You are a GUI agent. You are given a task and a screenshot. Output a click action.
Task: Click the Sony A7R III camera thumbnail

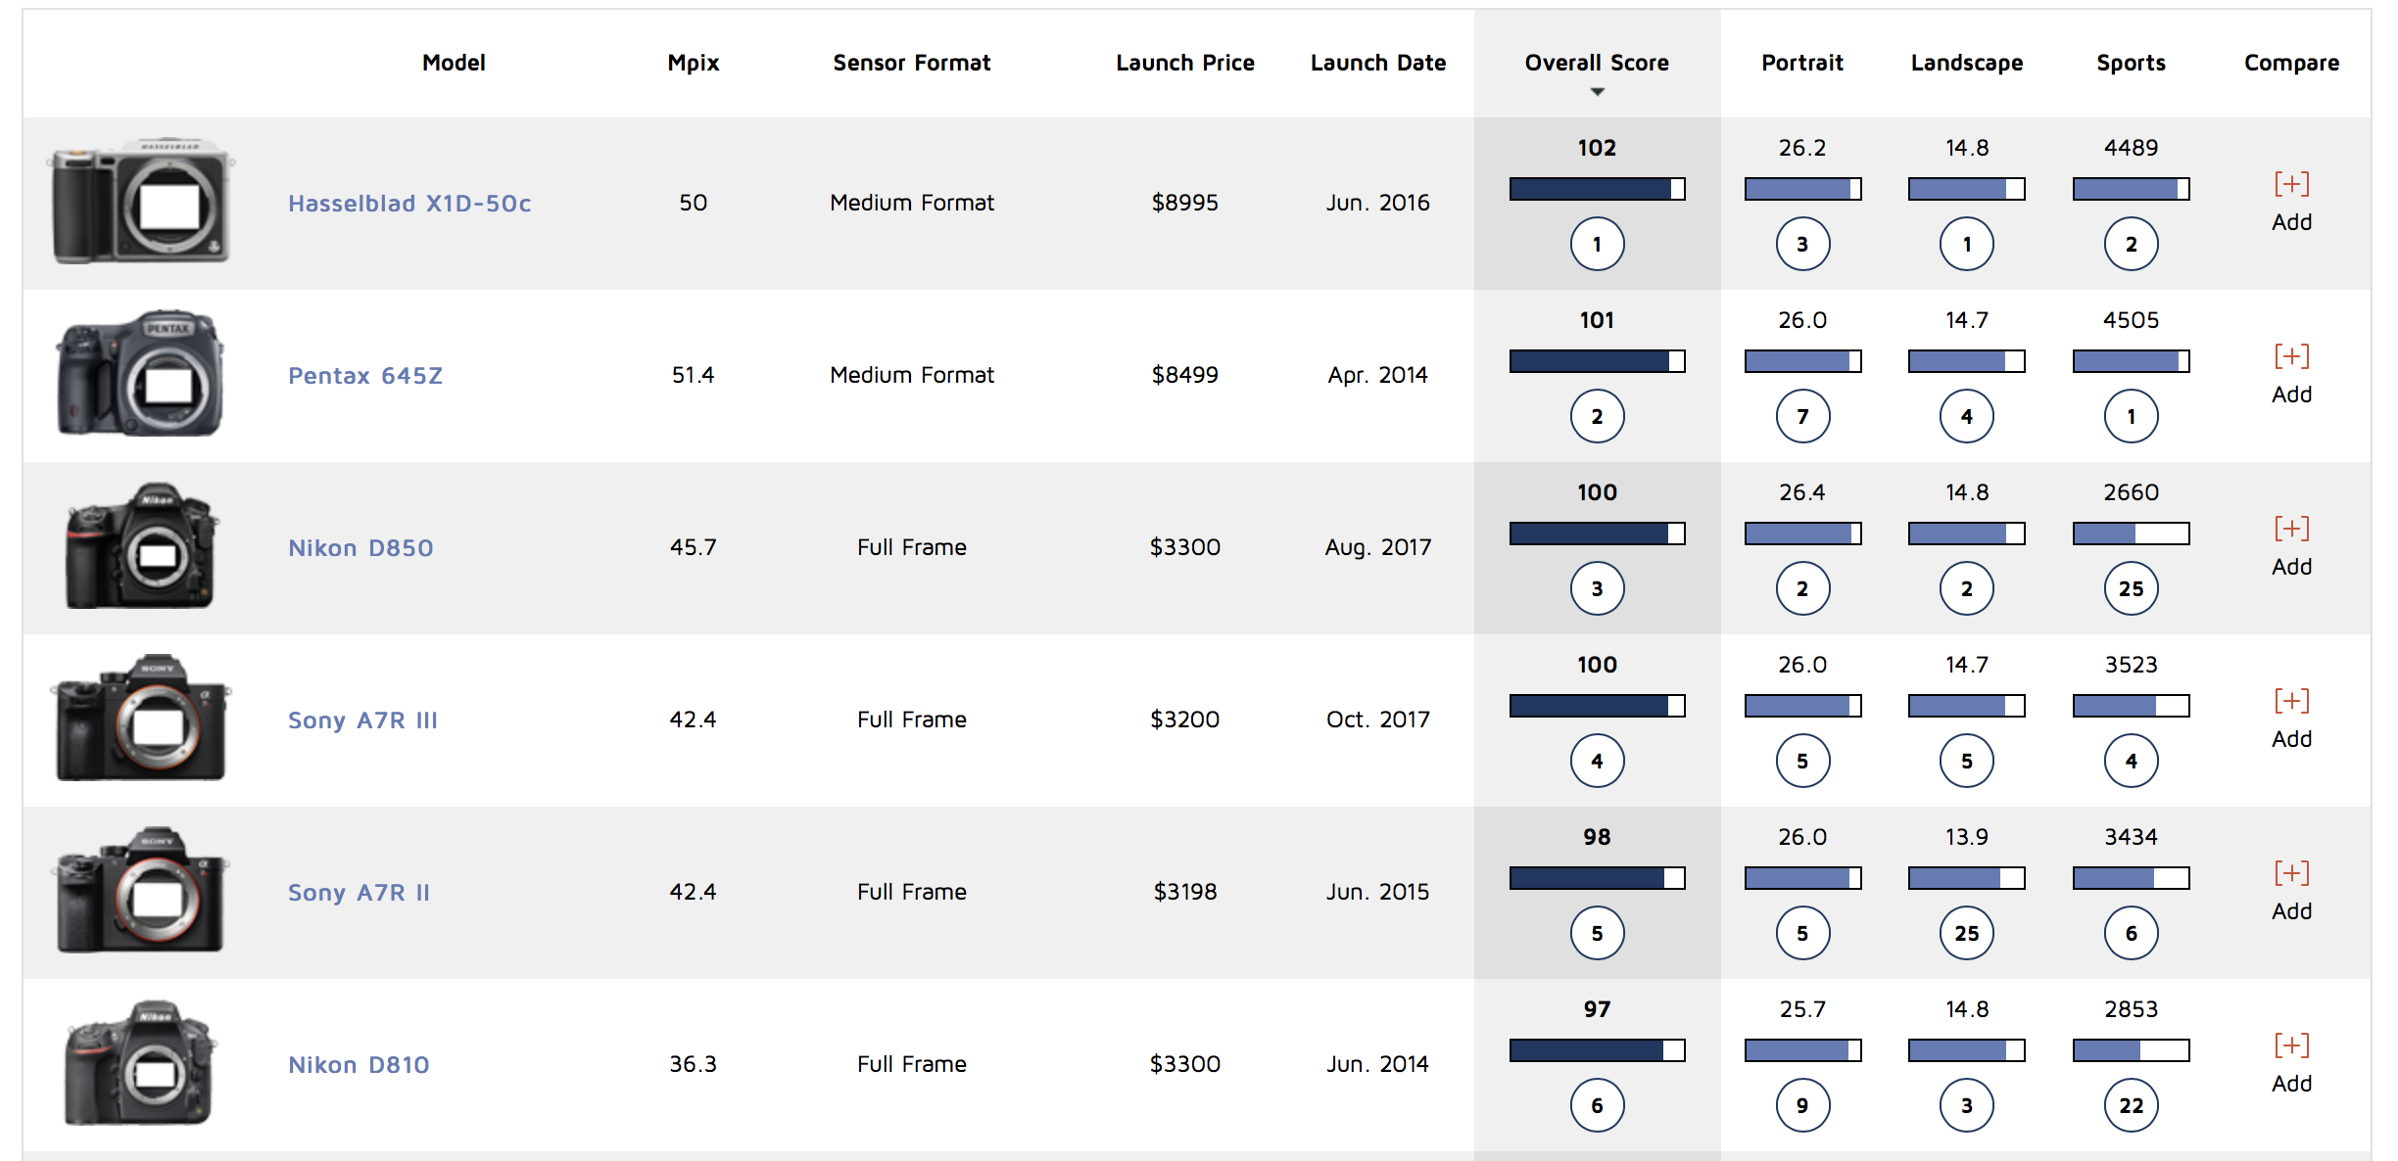coord(141,719)
